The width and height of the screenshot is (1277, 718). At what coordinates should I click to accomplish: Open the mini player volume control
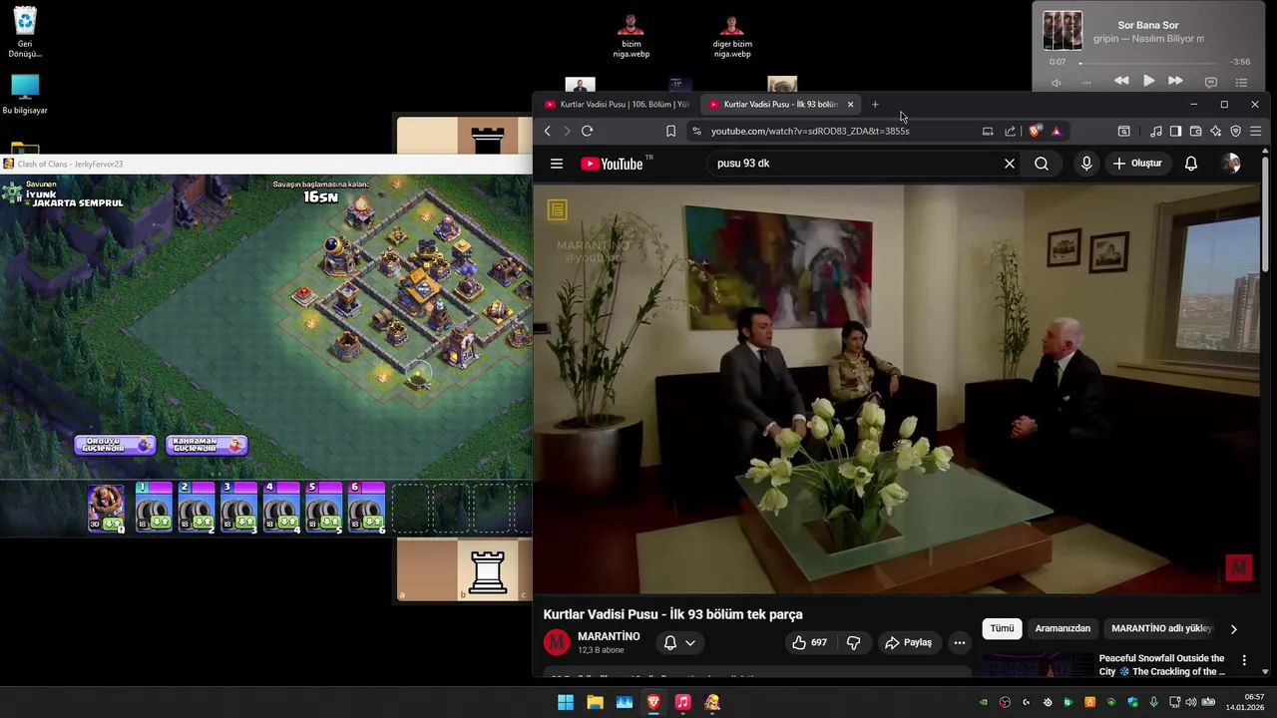coord(1057,82)
